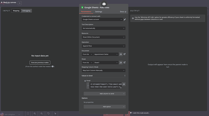Delete the Email column with trash icon
Image resolution: width=209 pixels, height=116 pixels.
pos(85,81)
